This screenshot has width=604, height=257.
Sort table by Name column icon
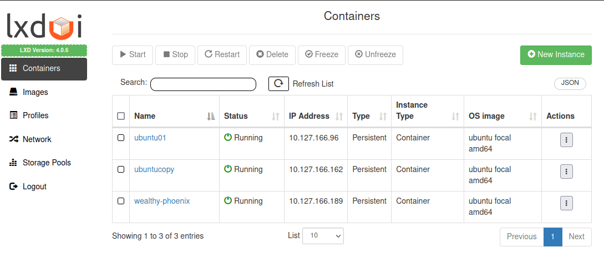[x=211, y=116]
